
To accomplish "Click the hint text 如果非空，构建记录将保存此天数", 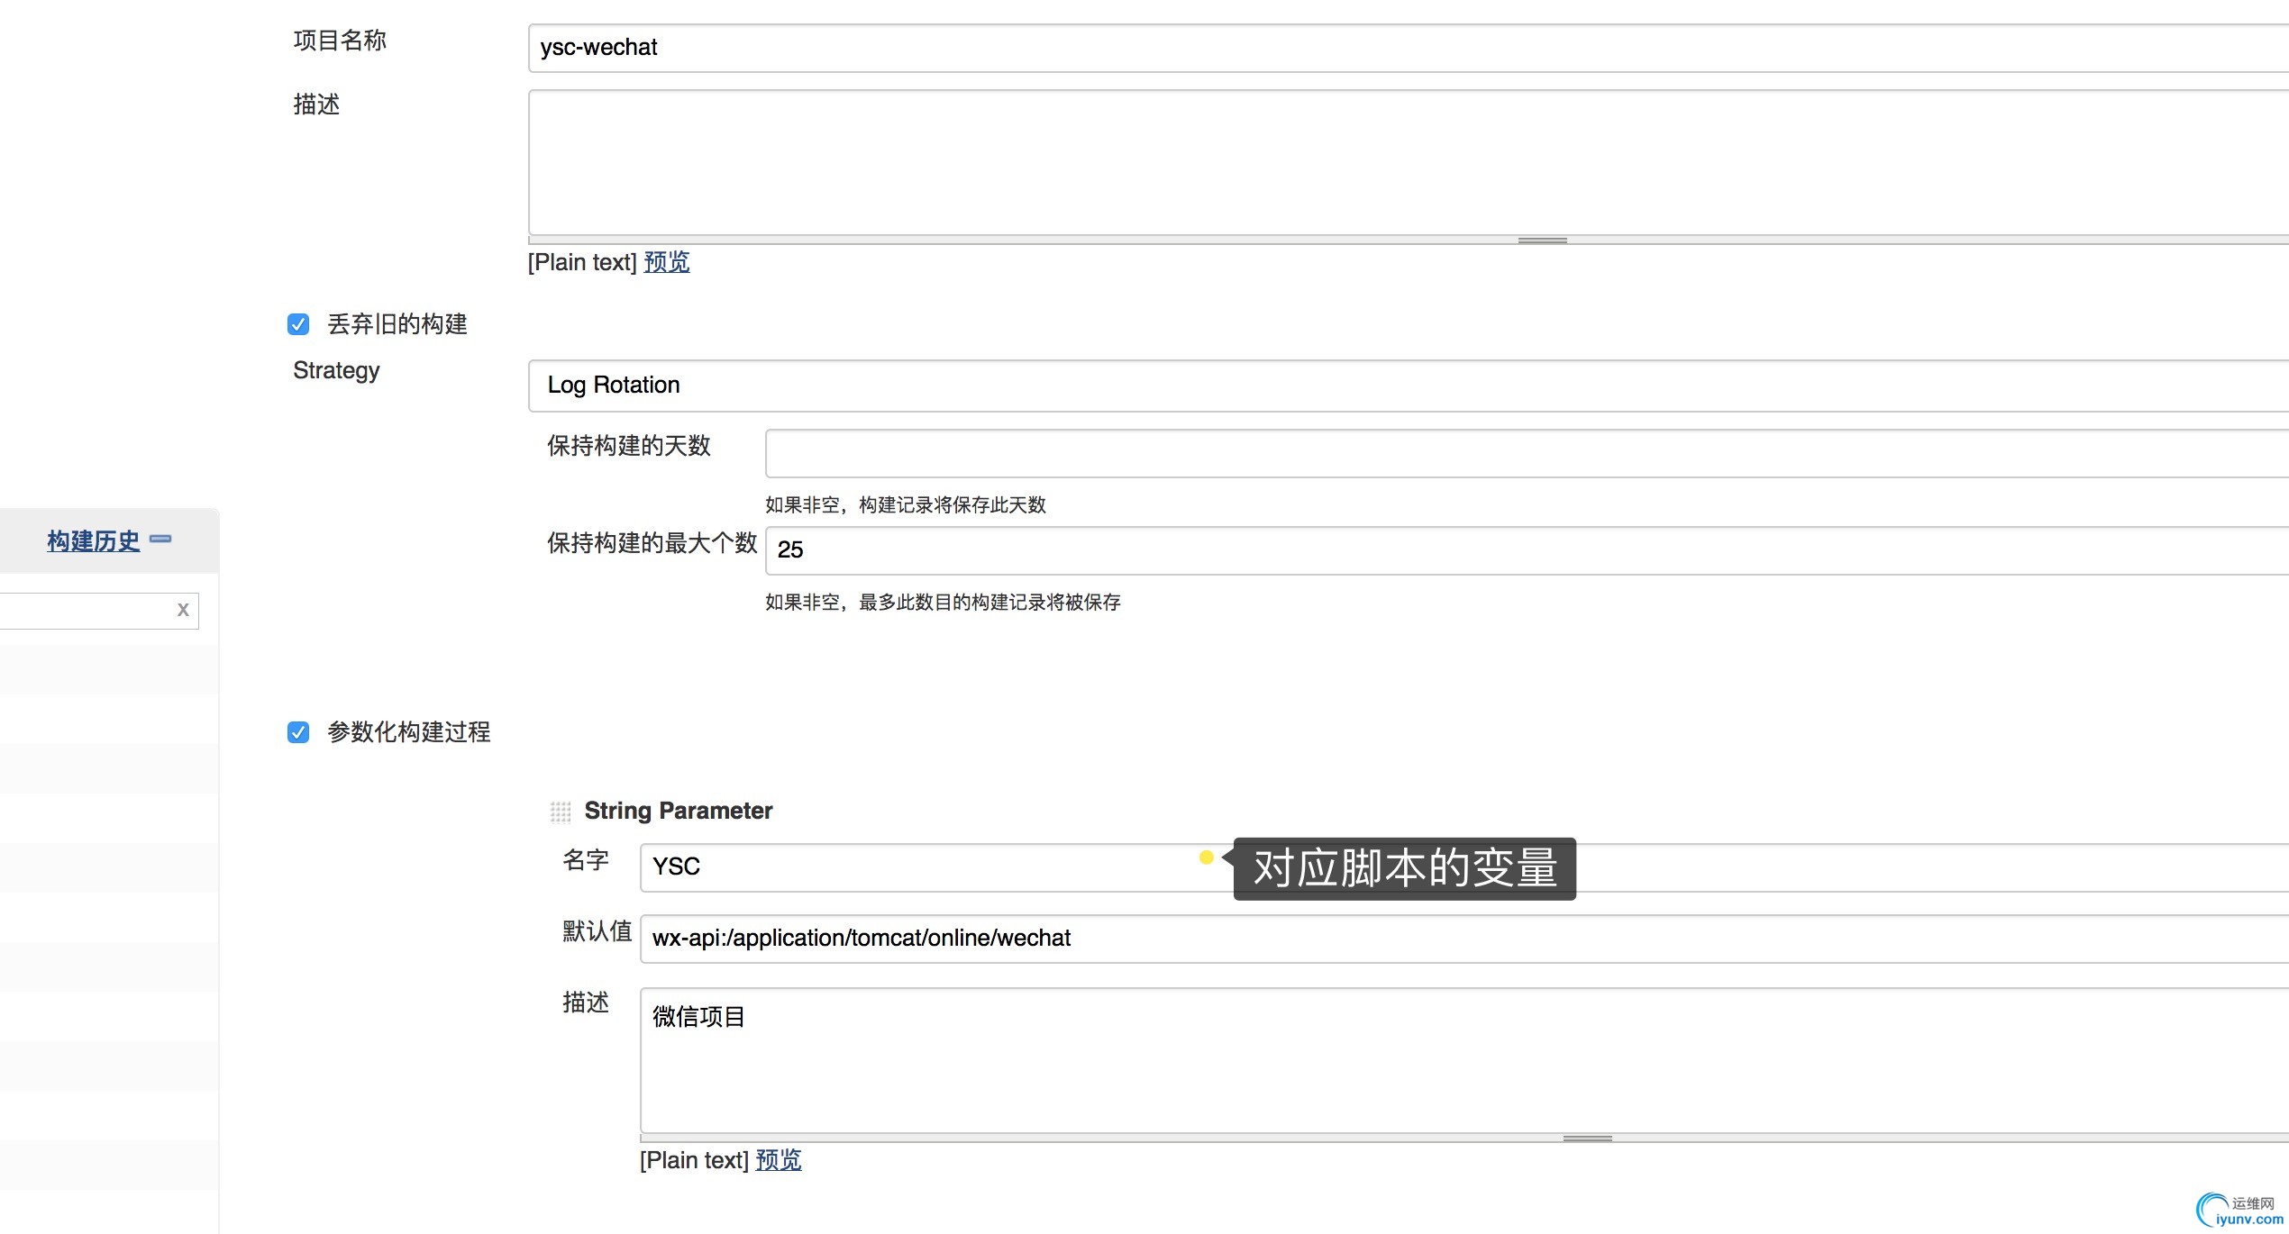I will (x=906, y=505).
